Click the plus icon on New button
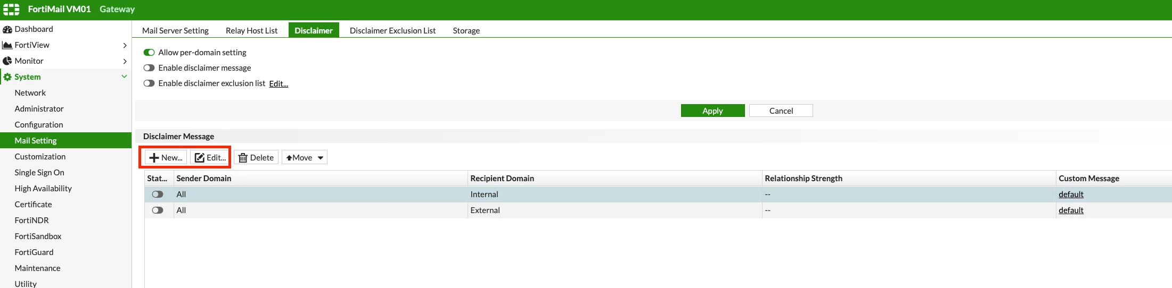Image resolution: width=1172 pixels, height=288 pixels. coord(154,158)
